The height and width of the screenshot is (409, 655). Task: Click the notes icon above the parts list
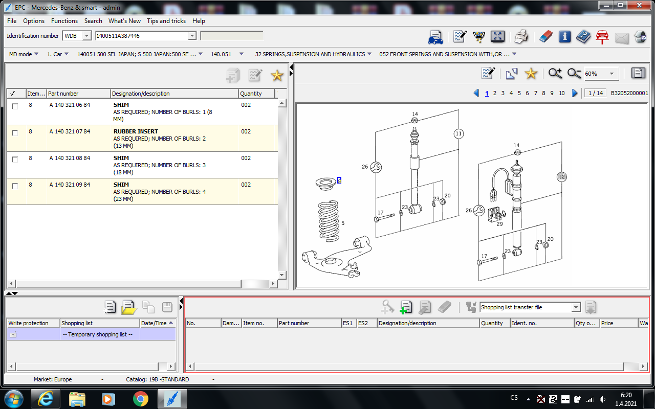255,75
